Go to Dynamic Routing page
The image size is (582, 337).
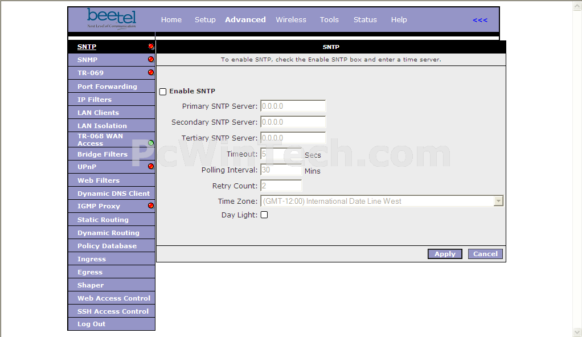coord(108,233)
